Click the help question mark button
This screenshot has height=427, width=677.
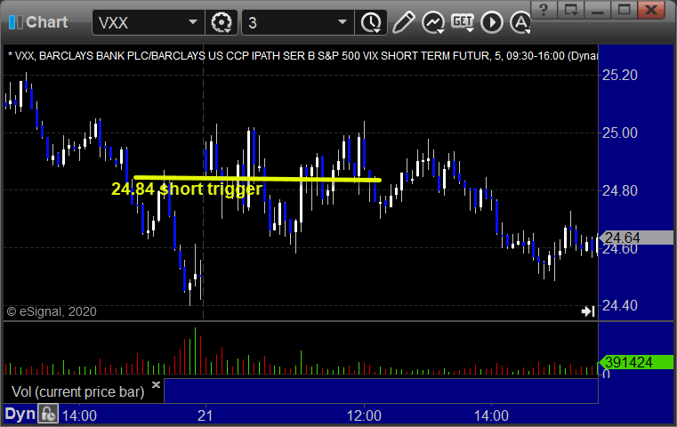point(544,9)
